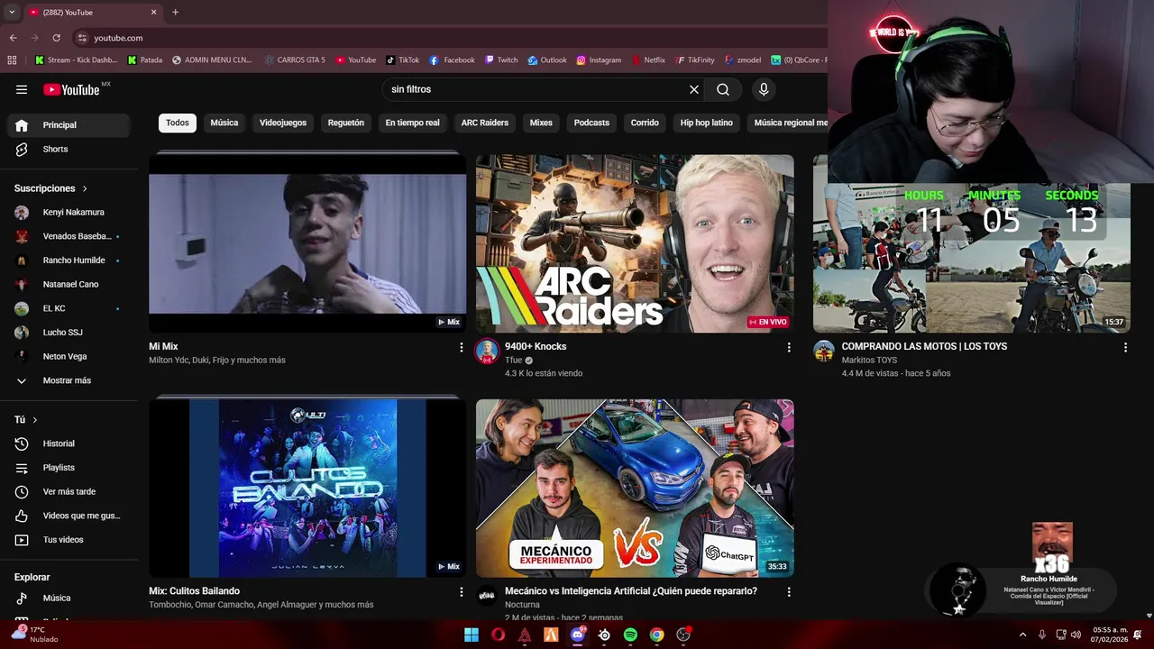The image size is (1154, 649).
Task: Expand Suscripciones section chevron
Action: tap(85, 188)
